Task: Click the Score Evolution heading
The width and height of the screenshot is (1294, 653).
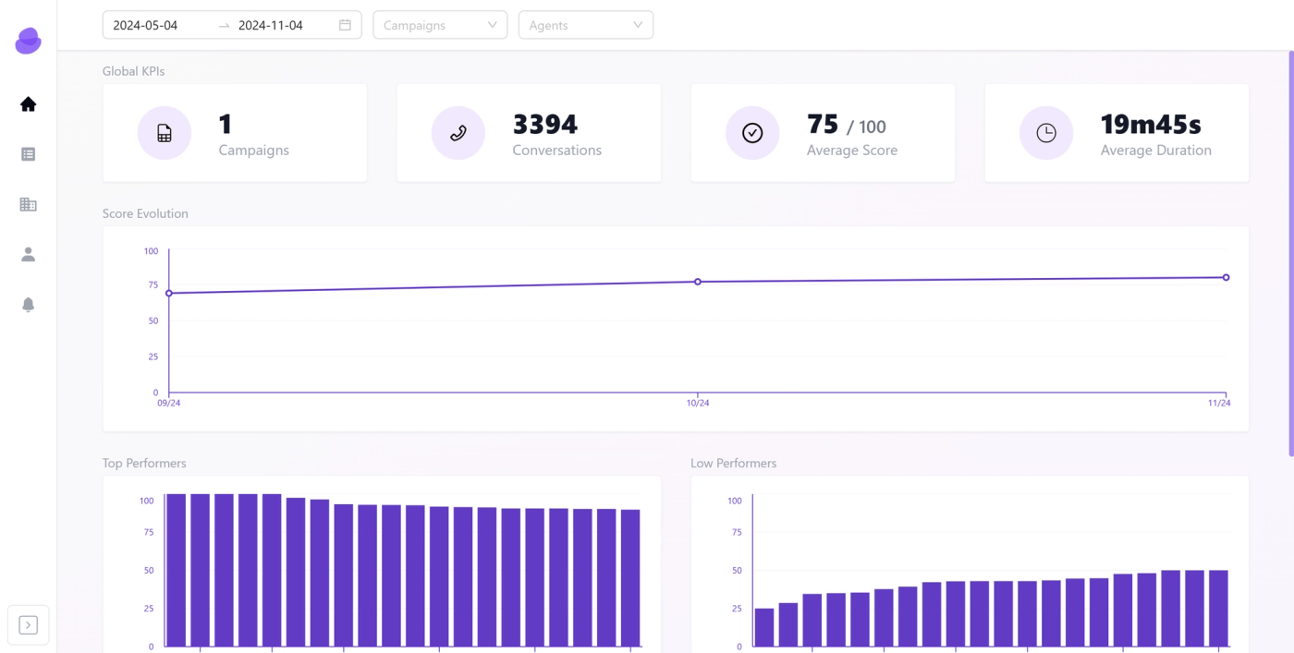Action: pos(145,213)
